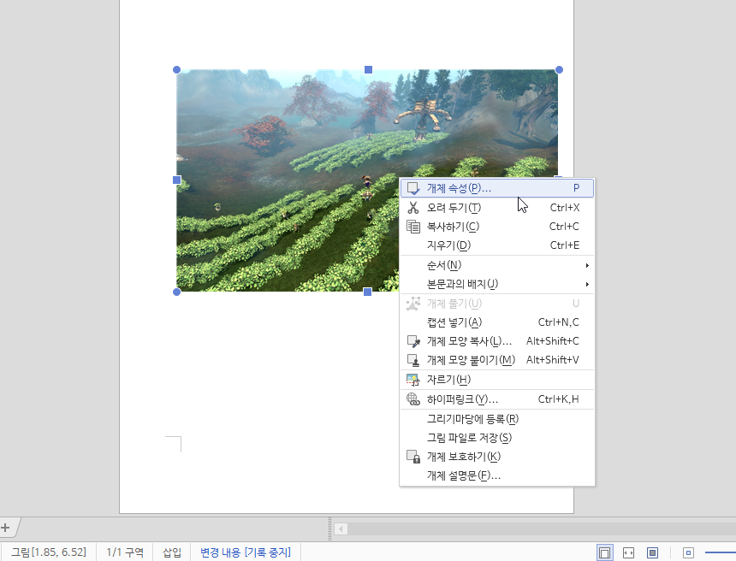Select 그리기마당에 등록(R) item
The height and width of the screenshot is (561, 736).
pos(497,419)
